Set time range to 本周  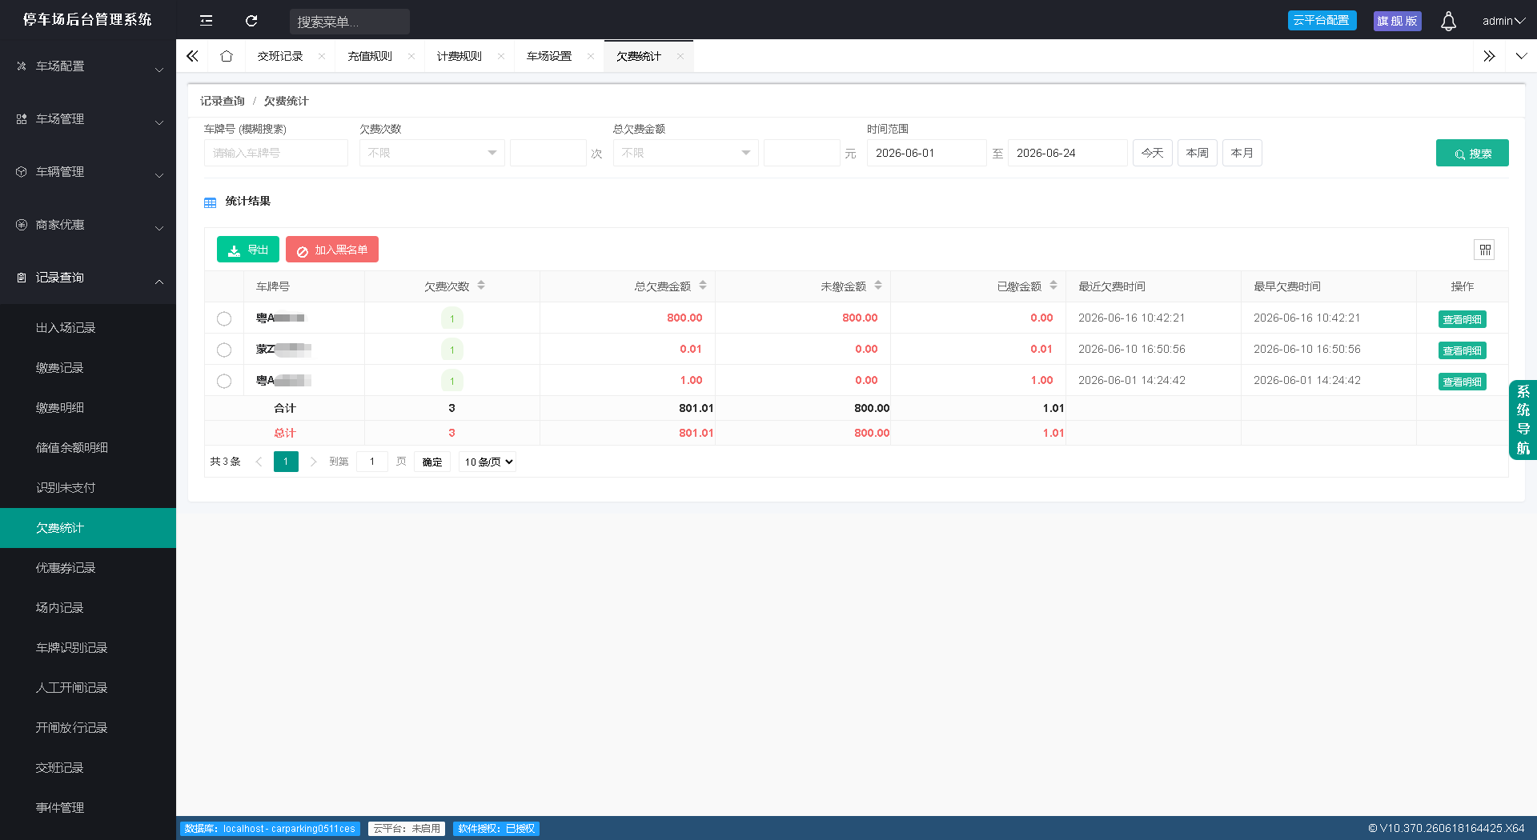tap(1198, 153)
